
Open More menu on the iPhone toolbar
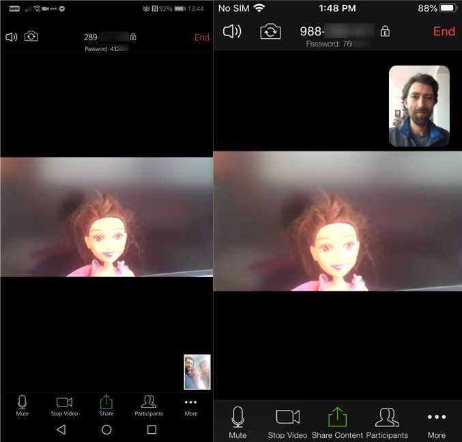click(x=437, y=426)
